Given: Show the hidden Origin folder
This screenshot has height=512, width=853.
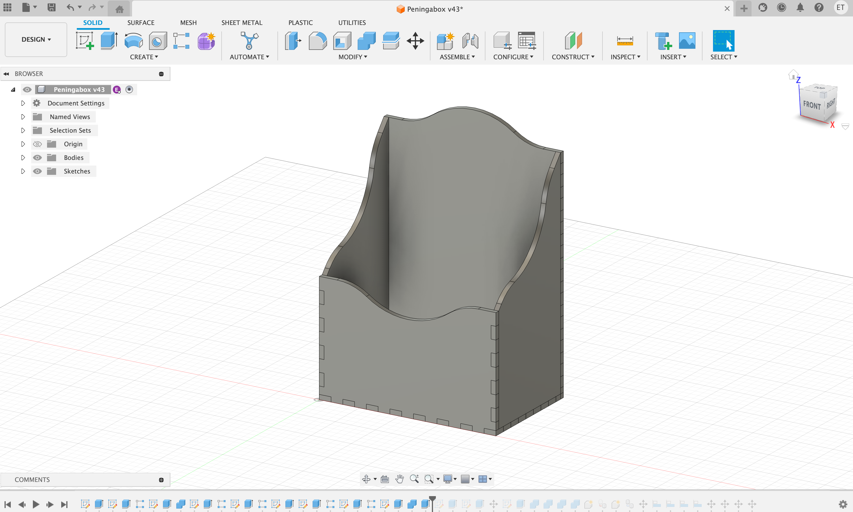Looking at the screenshot, I should coord(37,144).
